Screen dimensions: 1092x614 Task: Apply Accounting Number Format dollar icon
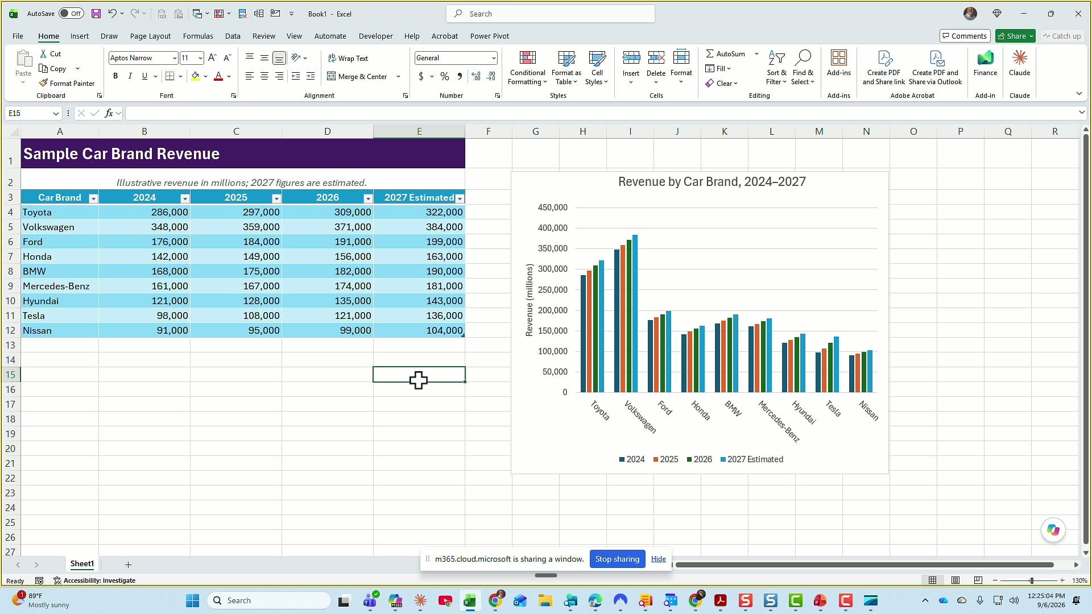(x=421, y=76)
